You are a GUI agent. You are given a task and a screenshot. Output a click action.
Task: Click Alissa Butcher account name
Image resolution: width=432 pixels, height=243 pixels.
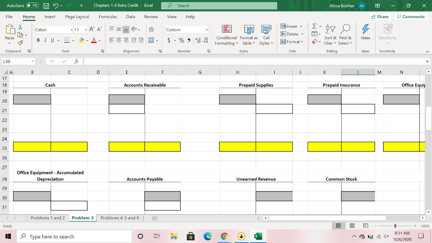click(x=342, y=5)
